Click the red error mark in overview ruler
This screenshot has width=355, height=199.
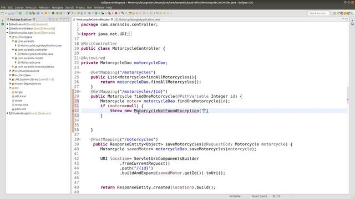[x=348, y=99]
